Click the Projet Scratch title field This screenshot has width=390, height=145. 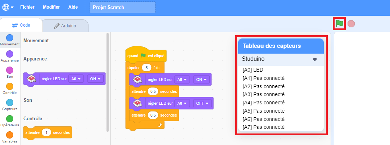pos(122,7)
